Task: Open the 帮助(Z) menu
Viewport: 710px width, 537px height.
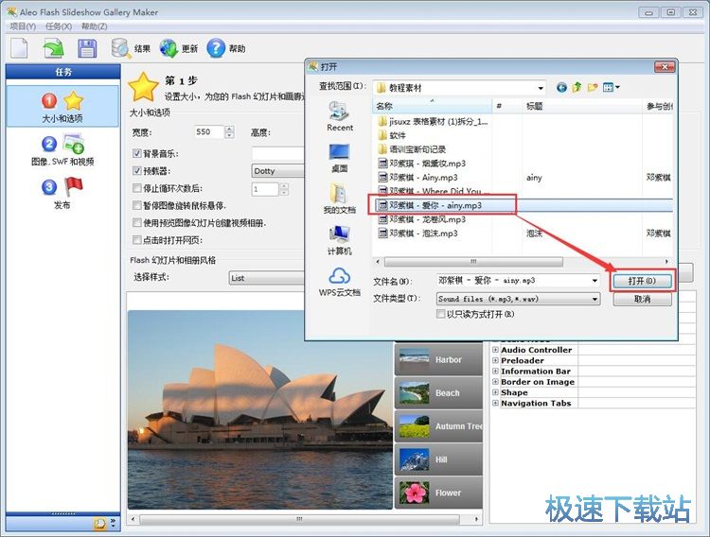Action: tap(94, 26)
